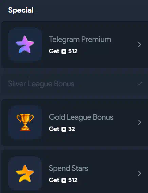Click the orange Spend Stars star icon
This screenshot has width=148, height=193.
[x=25, y=174]
